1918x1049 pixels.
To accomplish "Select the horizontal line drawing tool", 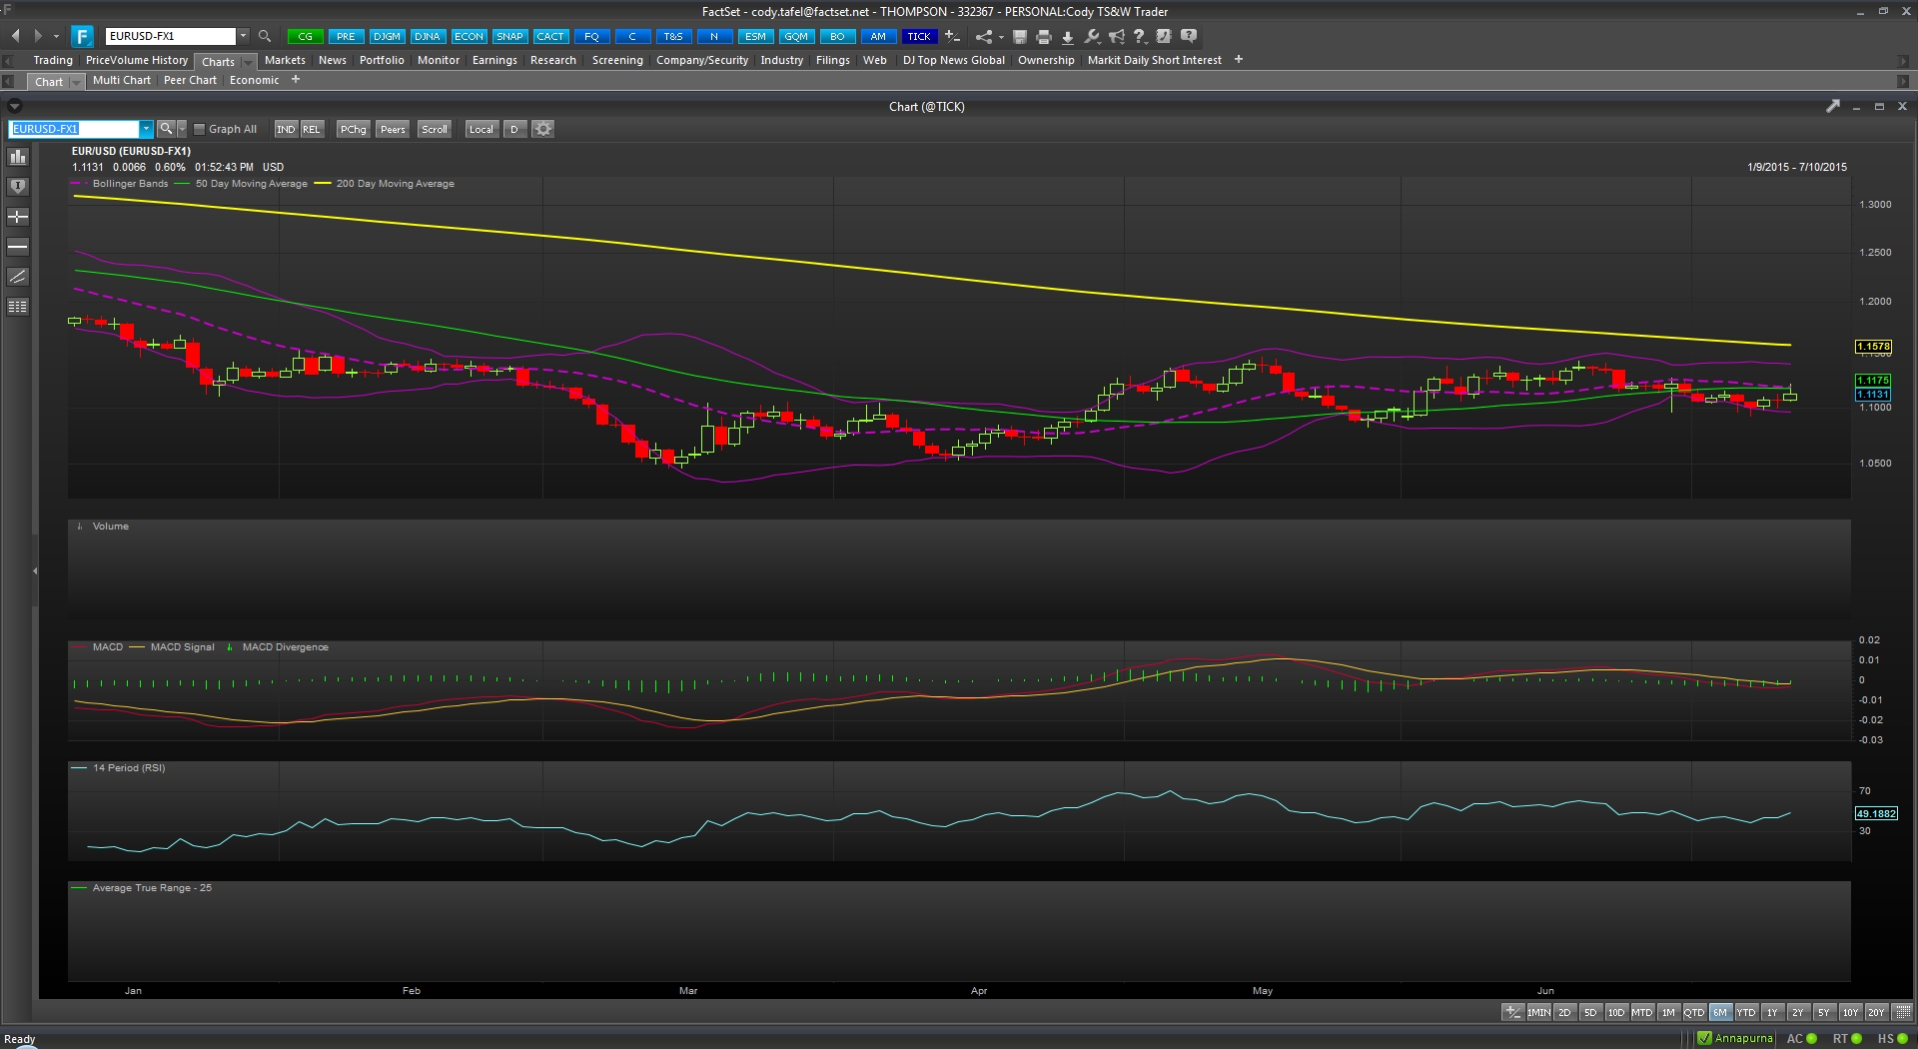I will (x=18, y=247).
